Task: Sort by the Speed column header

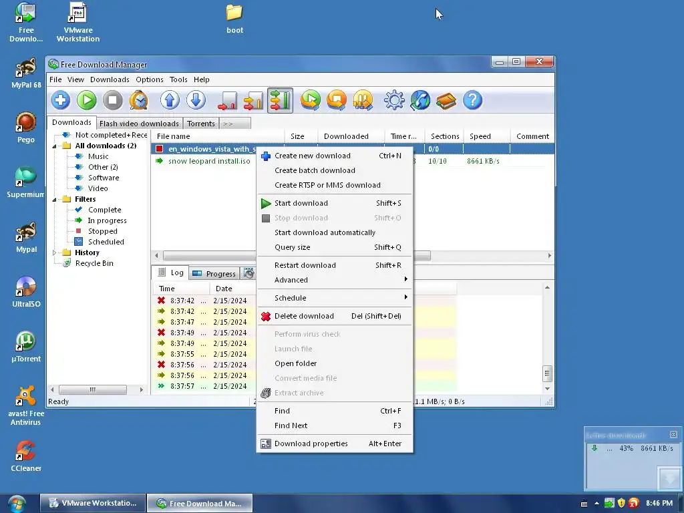Action: coord(486,136)
